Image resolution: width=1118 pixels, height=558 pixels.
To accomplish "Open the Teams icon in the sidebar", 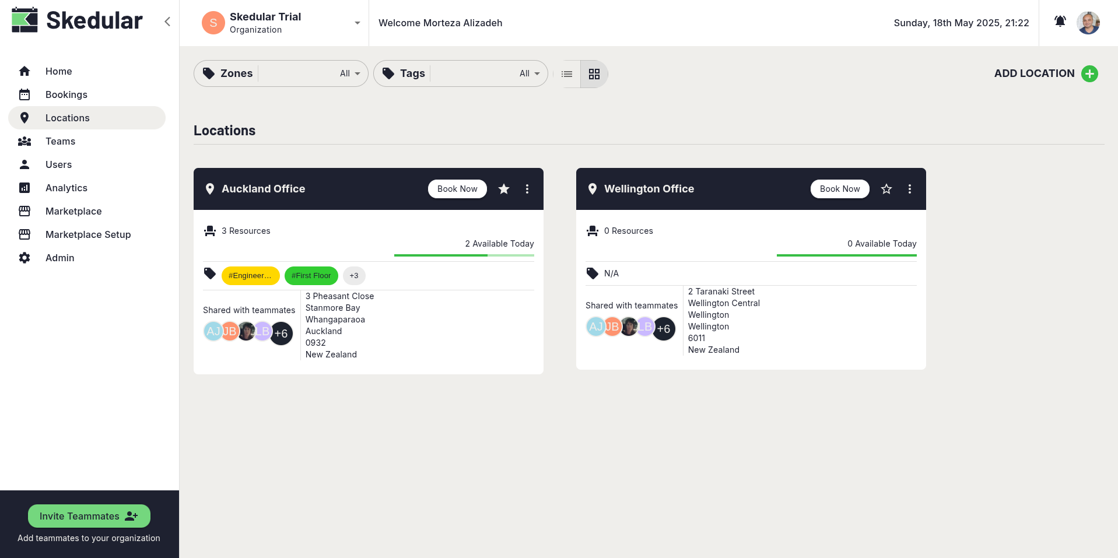I will point(24,141).
